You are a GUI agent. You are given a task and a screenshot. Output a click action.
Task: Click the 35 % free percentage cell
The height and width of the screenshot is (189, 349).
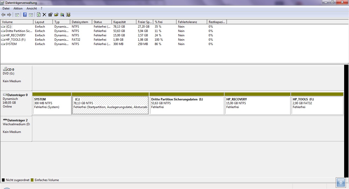(x=158, y=27)
